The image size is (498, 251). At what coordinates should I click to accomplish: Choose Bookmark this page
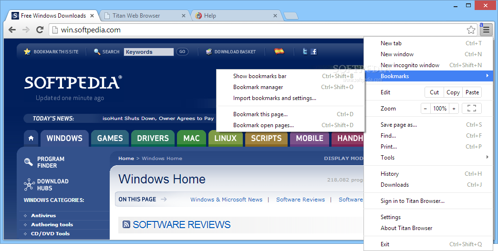tap(290, 114)
